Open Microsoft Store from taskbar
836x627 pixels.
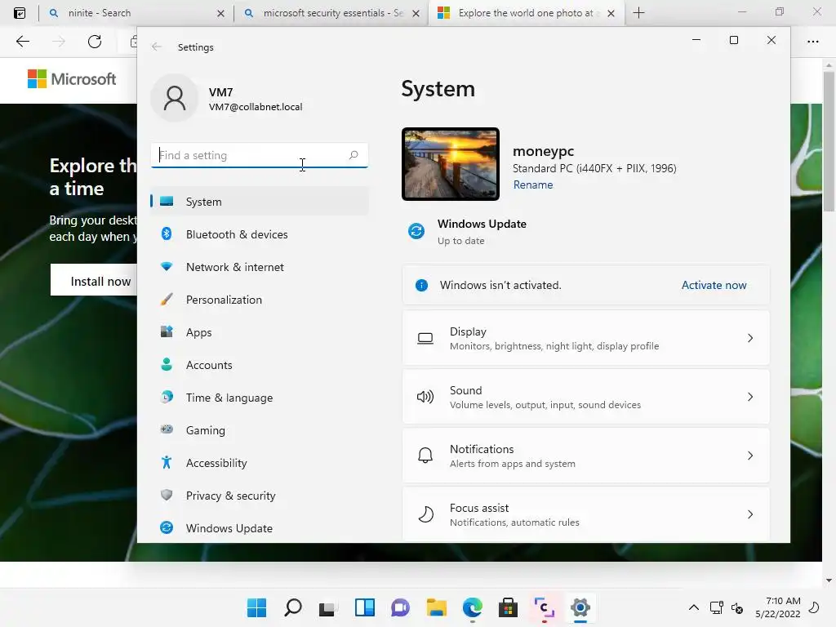[508, 607]
